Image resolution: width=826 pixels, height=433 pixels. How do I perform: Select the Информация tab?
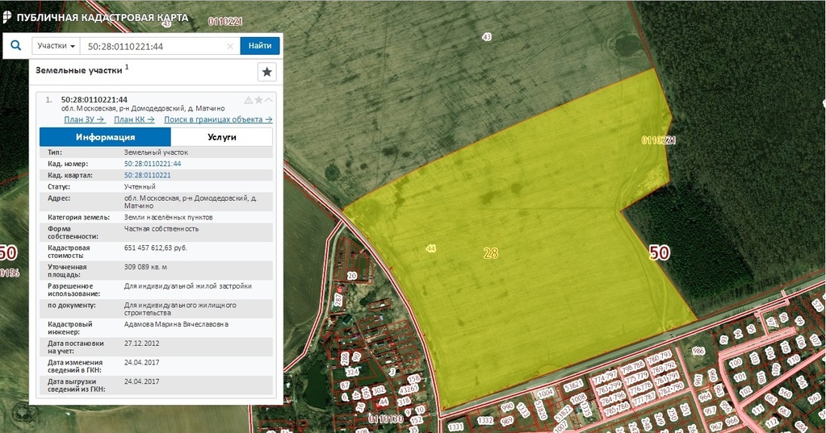click(x=105, y=137)
